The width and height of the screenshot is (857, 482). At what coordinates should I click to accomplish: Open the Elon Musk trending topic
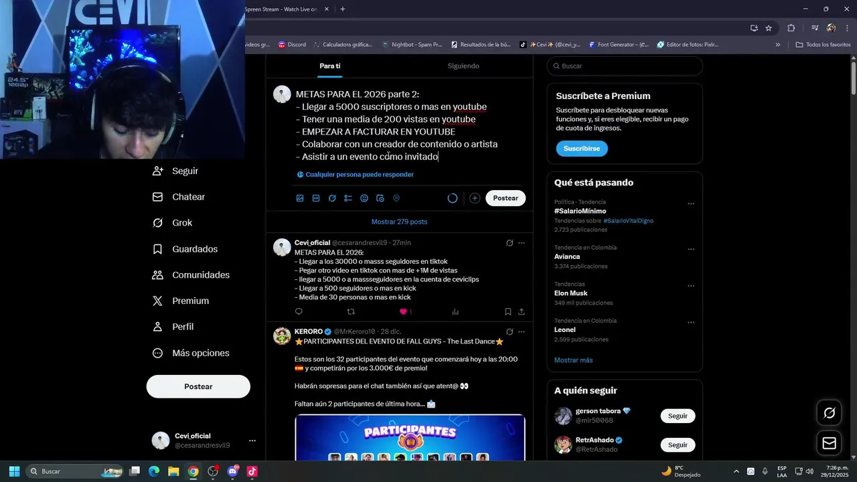pyautogui.click(x=571, y=293)
